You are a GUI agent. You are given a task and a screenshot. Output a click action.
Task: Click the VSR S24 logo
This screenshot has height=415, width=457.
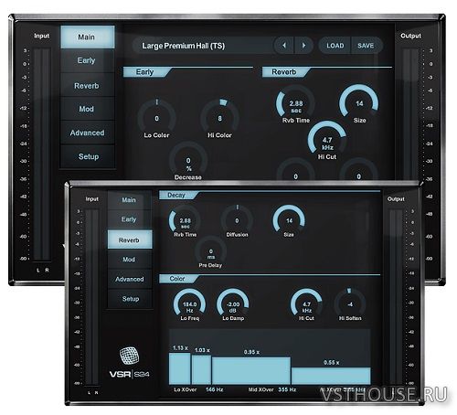click(x=129, y=362)
